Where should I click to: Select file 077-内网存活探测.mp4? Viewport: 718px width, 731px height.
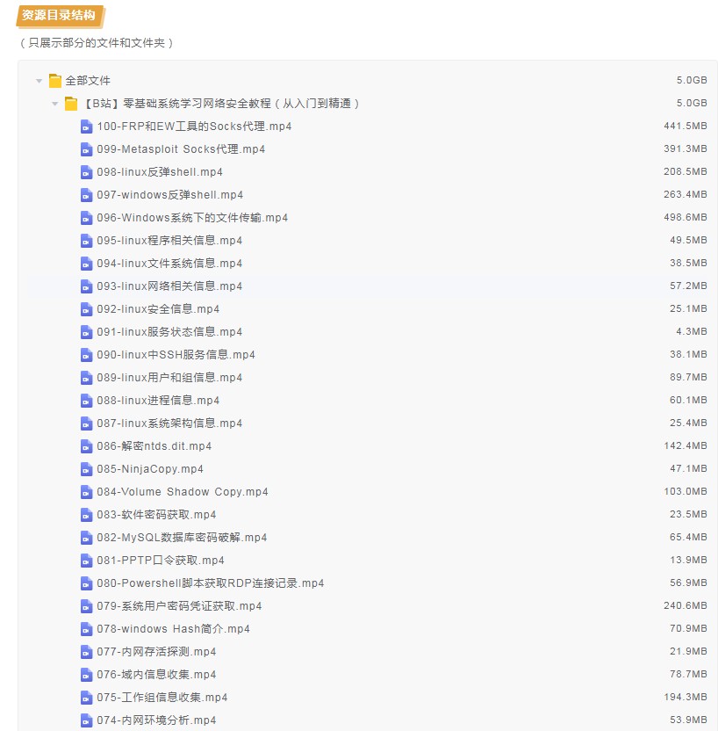(x=156, y=652)
